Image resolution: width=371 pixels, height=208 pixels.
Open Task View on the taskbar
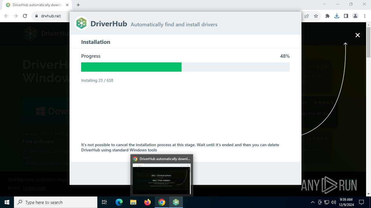click(104, 202)
